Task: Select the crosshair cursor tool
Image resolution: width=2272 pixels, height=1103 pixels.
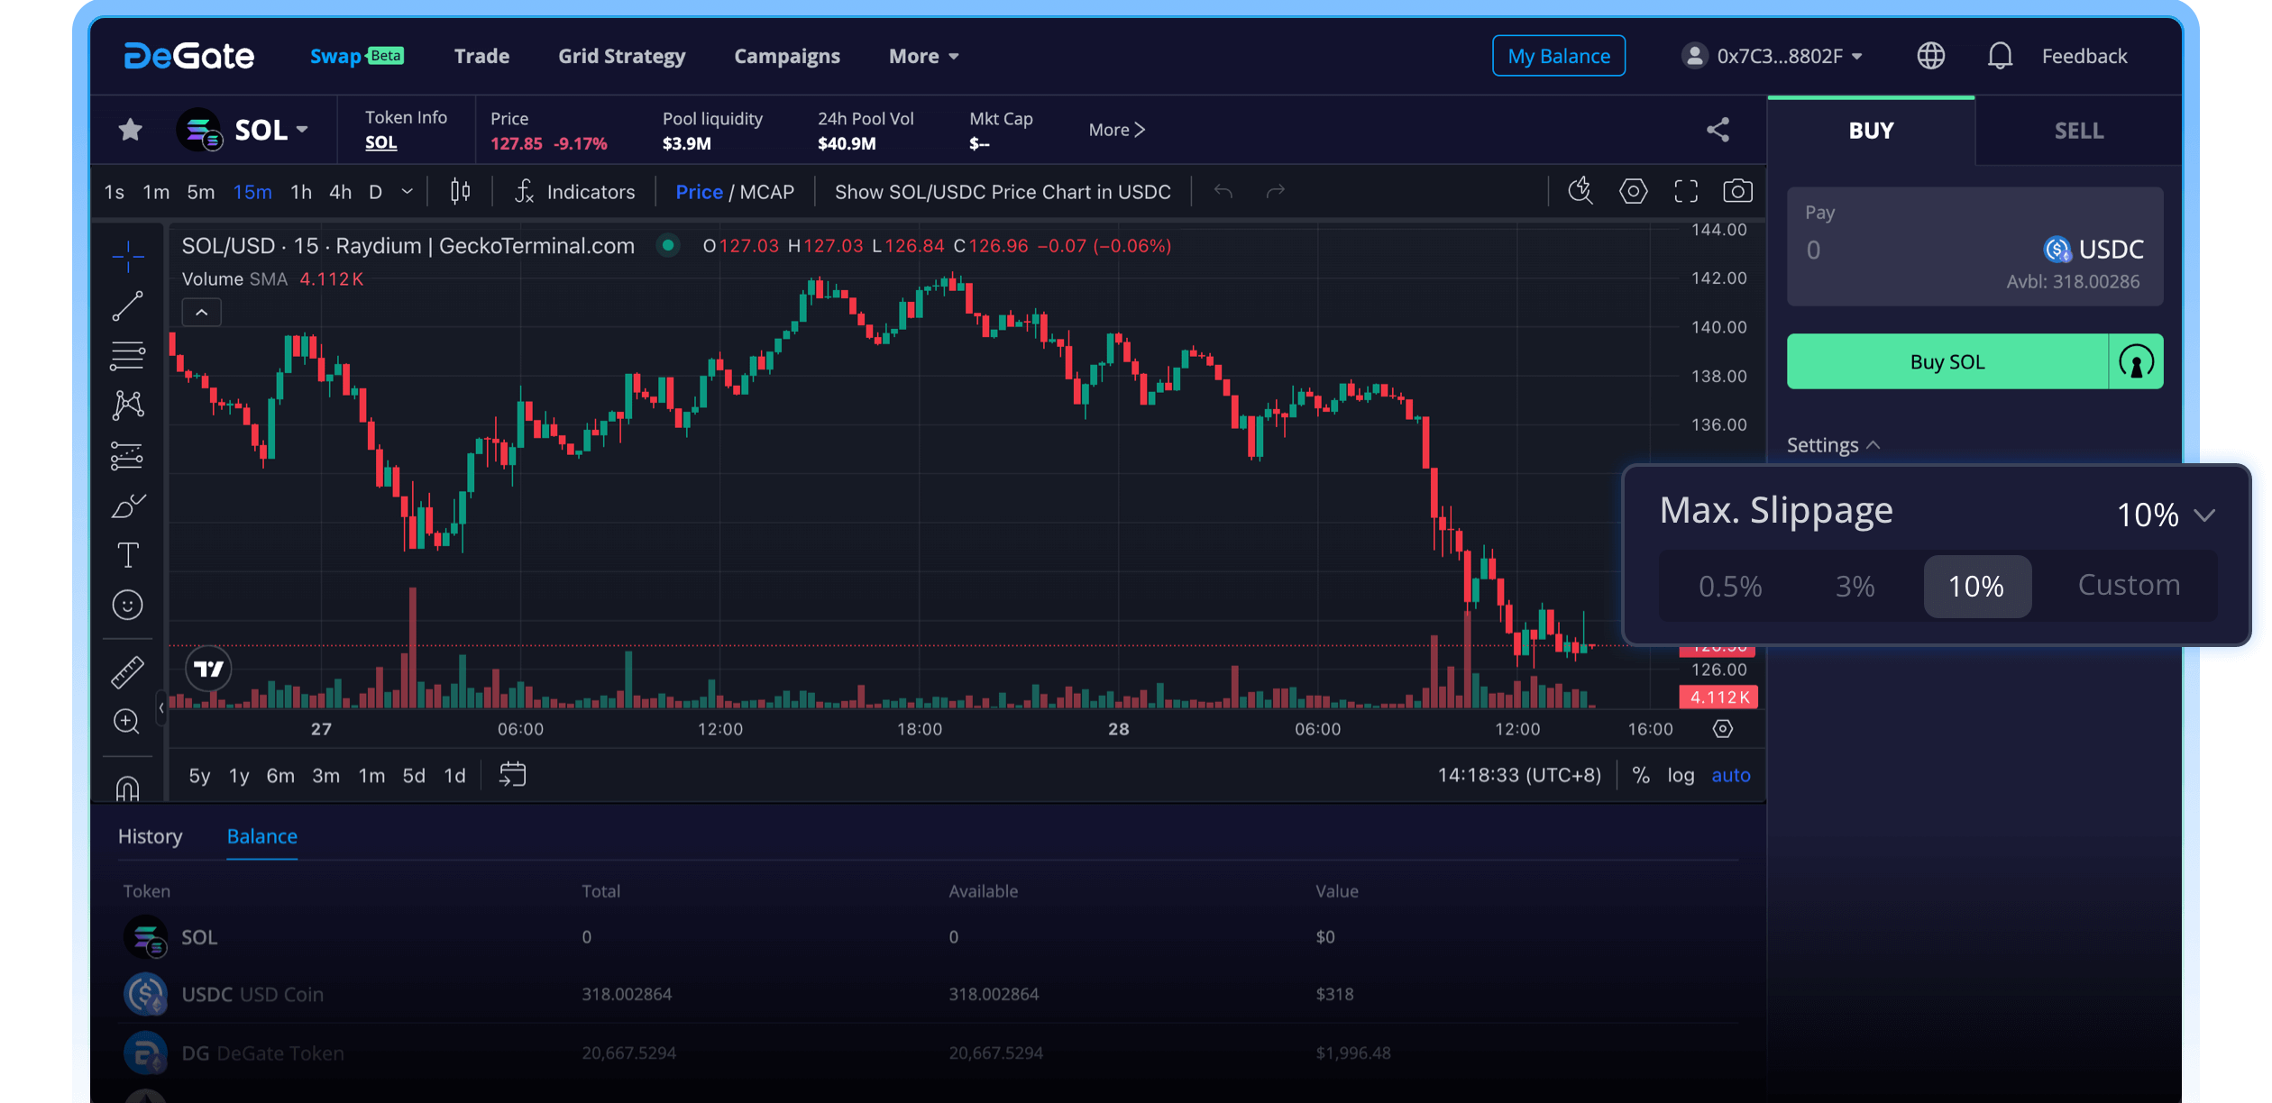Action: tap(128, 256)
